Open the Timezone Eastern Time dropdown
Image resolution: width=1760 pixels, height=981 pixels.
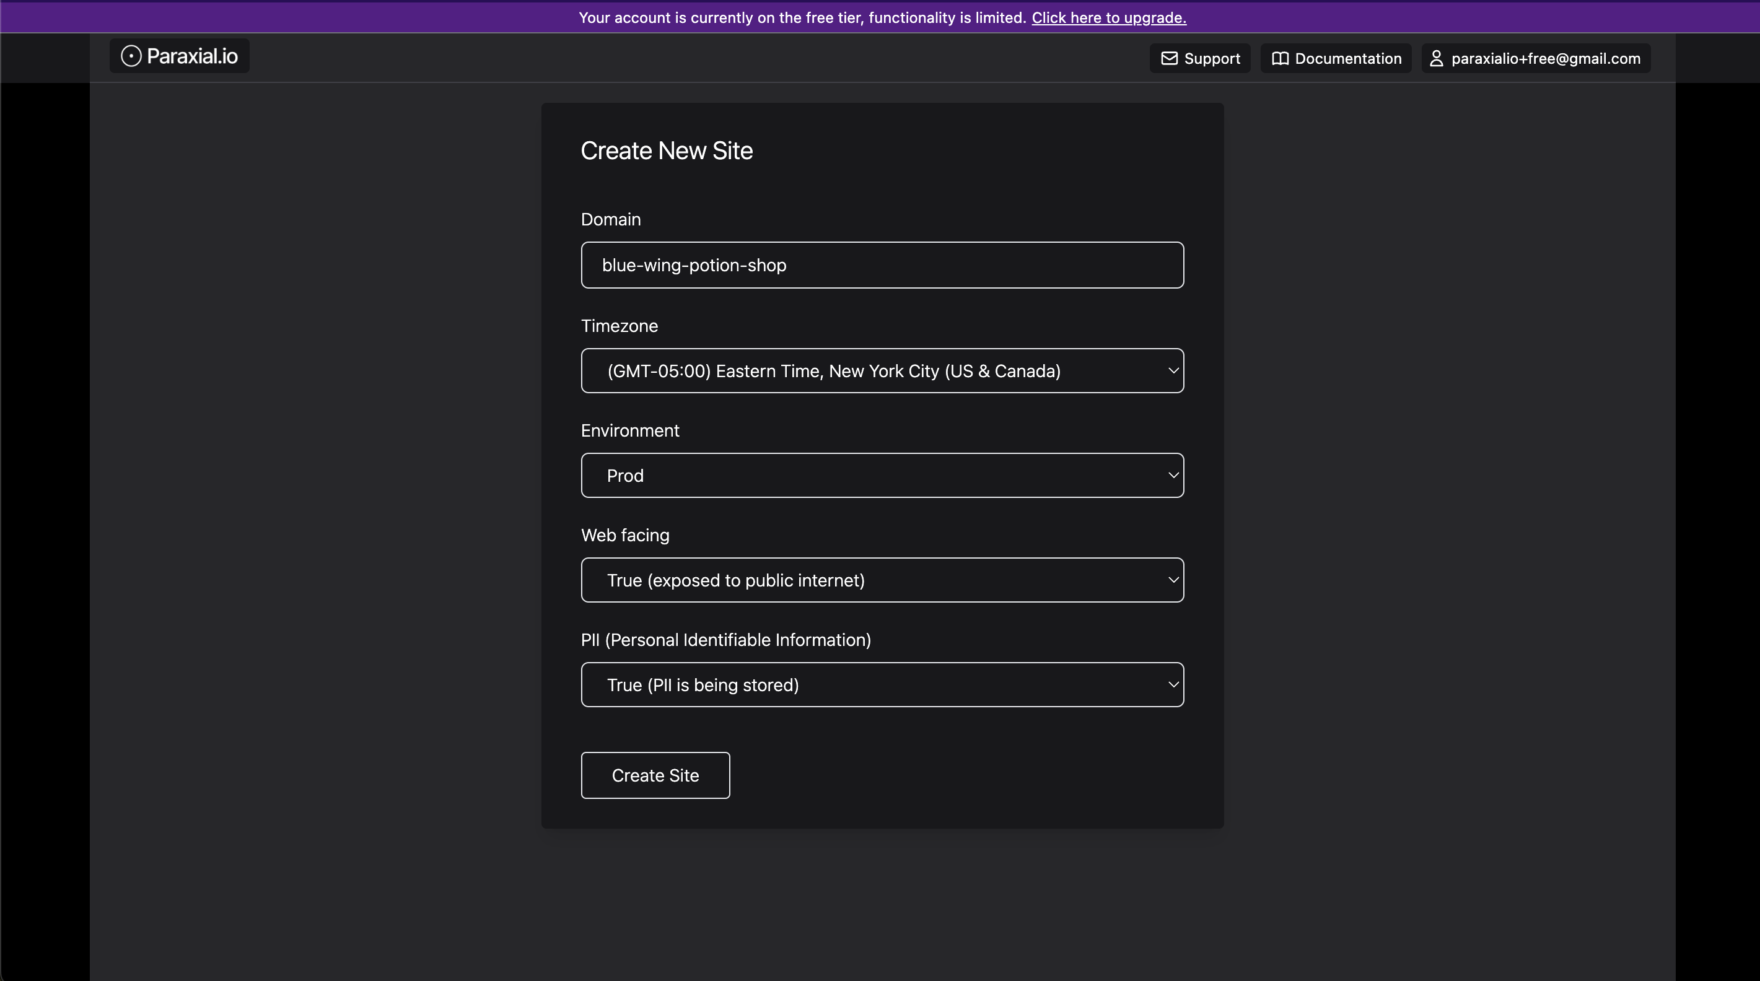[x=834, y=371]
